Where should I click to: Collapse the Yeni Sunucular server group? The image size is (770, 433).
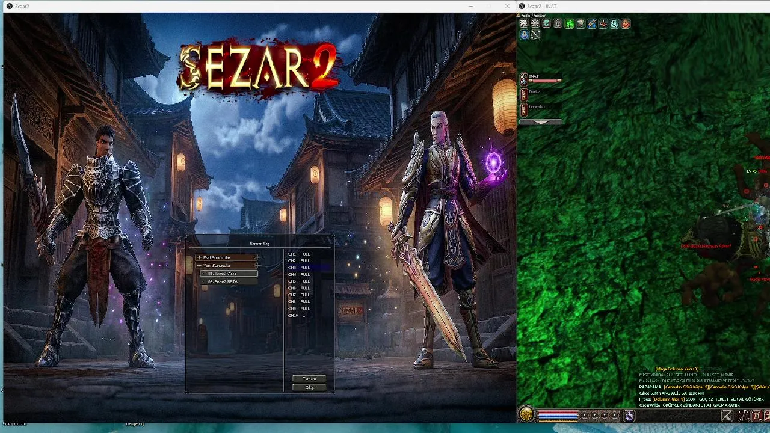[x=228, y=265]
